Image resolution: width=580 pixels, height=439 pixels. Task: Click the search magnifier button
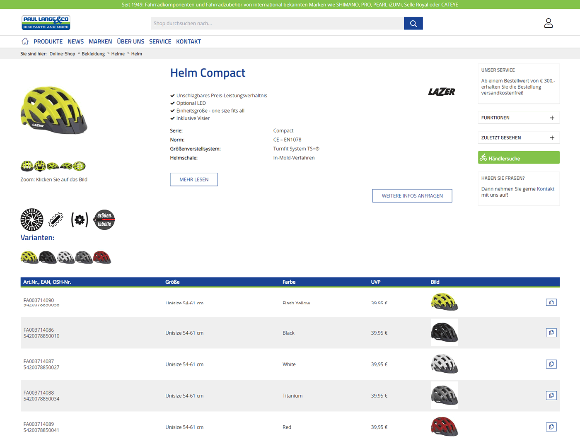(x=413, y=23)
